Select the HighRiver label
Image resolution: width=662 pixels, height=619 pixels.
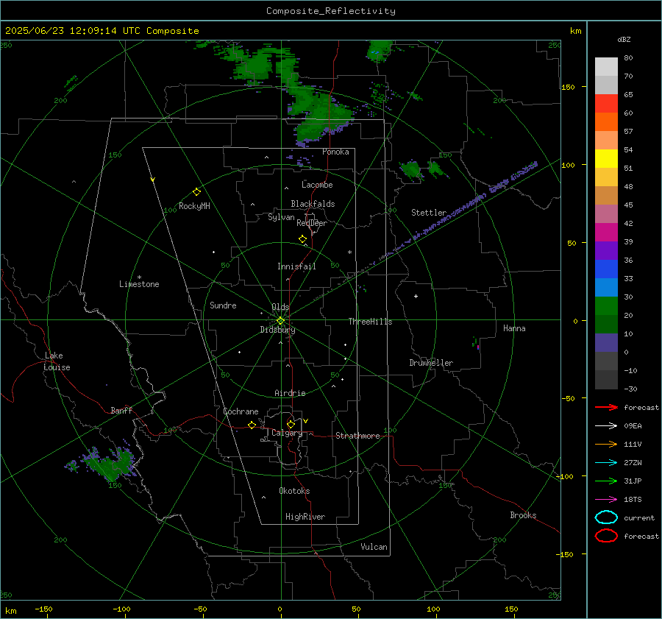point(305,517)
